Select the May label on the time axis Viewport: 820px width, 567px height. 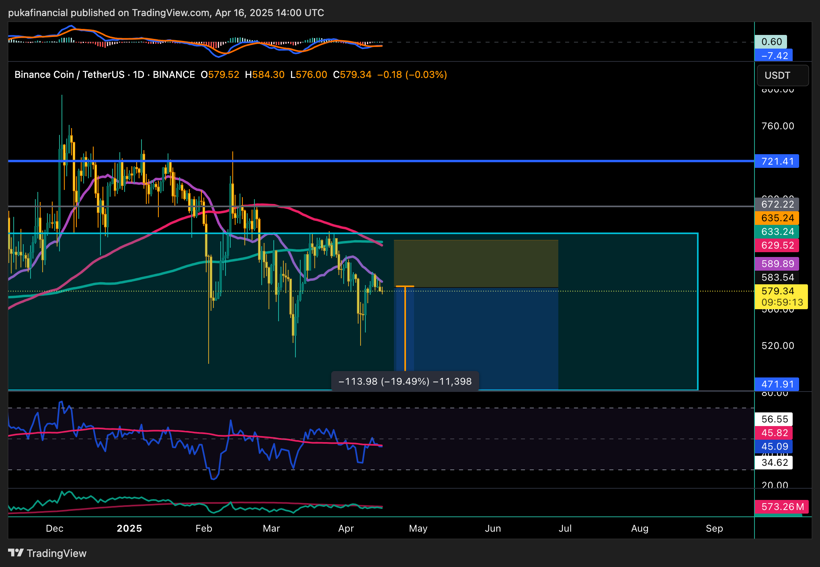tap(418, 528)
